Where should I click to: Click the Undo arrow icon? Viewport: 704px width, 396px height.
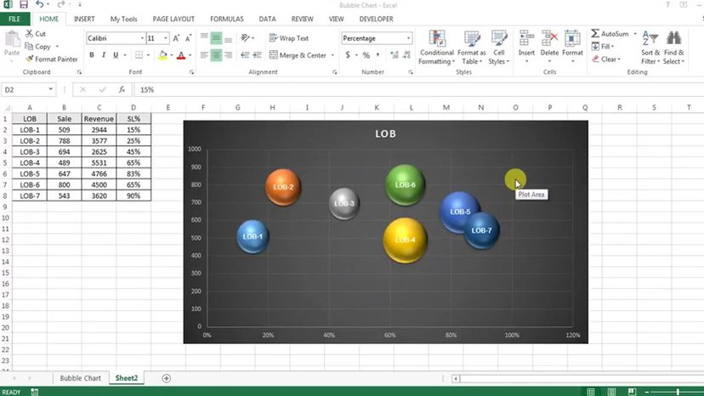(x=39, y=5)
